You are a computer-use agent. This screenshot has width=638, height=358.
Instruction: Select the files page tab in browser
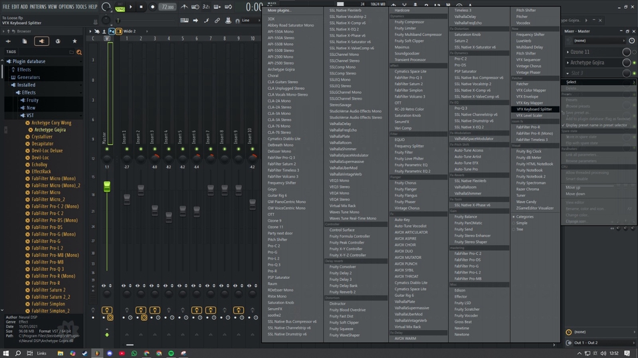(25, 41)
